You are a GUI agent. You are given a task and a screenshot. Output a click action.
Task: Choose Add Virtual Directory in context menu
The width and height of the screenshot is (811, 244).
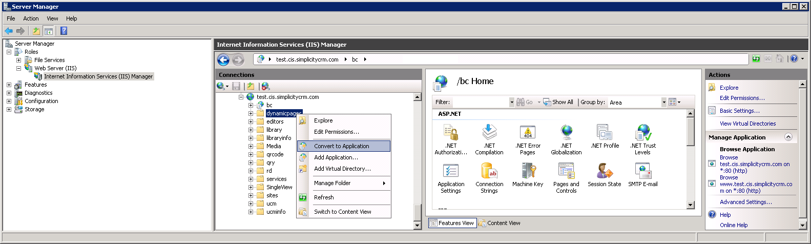344,169
